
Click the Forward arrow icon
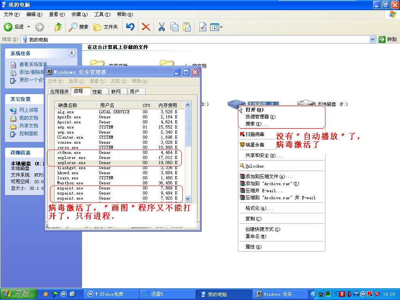point(39,27)
